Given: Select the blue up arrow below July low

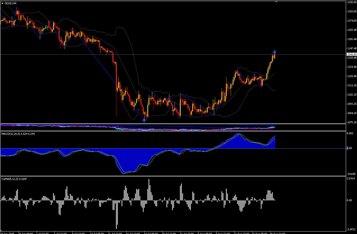Looking at the screenshot, I should click(144, 120).
